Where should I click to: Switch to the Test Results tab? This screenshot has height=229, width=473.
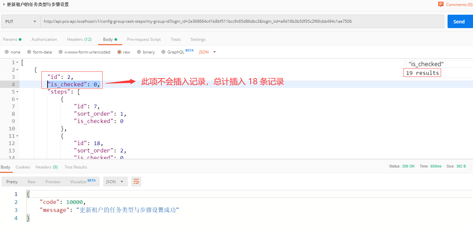tap(76, 167)
